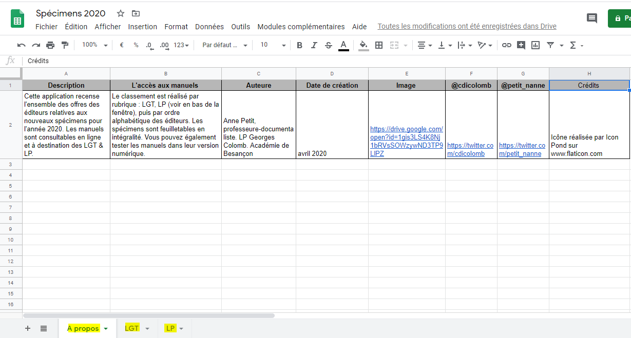Open the font size 10 dropdown
The height and width of the screenshot is (338, 631).
coord(273,45)
